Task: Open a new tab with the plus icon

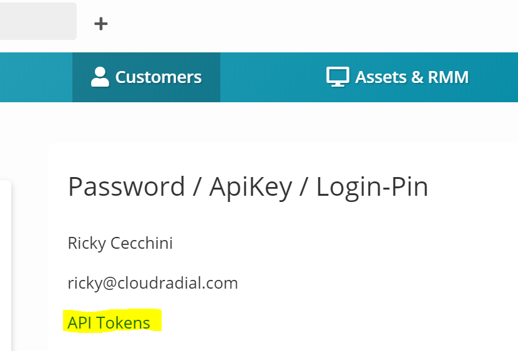Action: click(100, 24)
